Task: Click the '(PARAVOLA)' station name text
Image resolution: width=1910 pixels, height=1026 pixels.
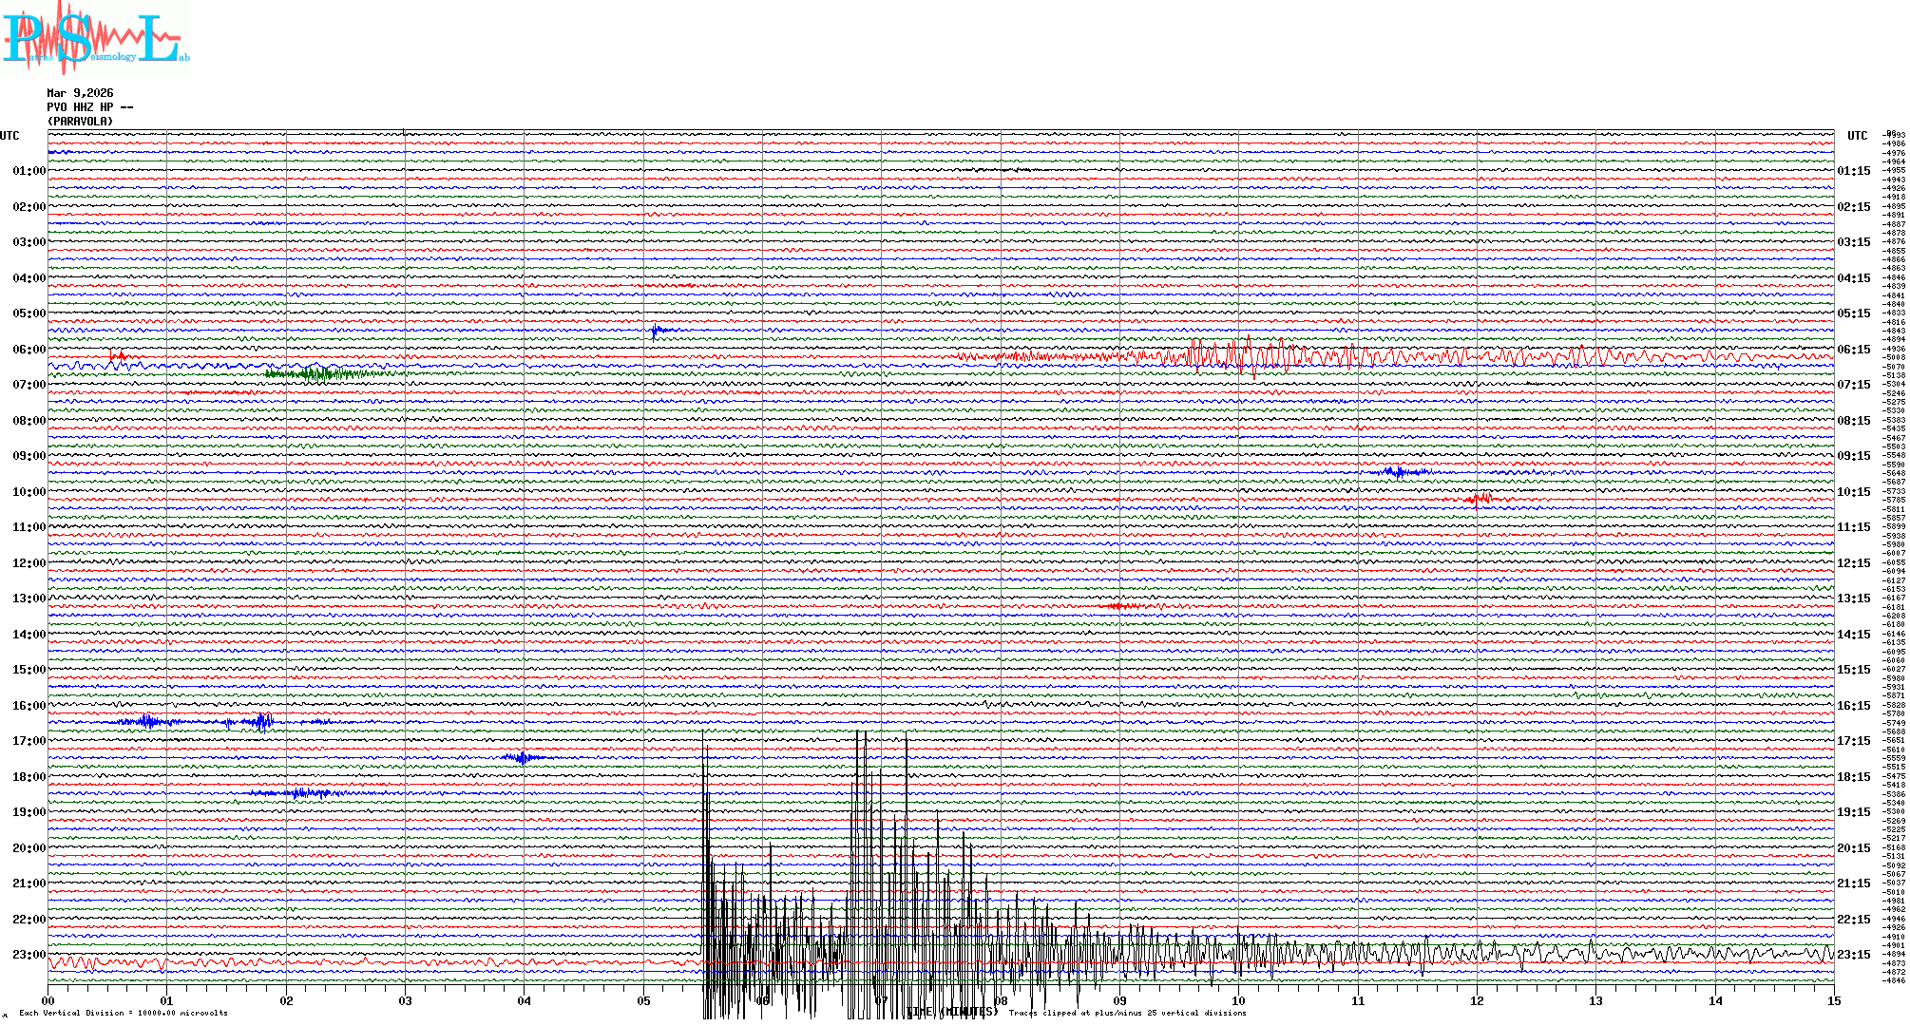Action: point(80,122)
